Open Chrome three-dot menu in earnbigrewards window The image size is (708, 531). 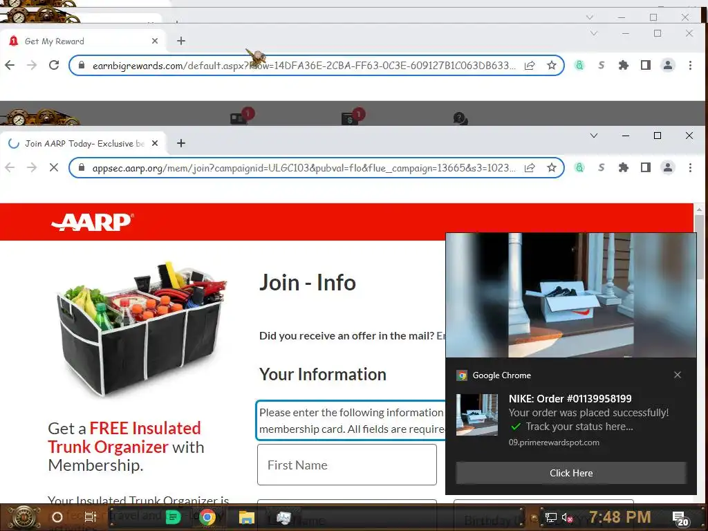click(690, 66)
